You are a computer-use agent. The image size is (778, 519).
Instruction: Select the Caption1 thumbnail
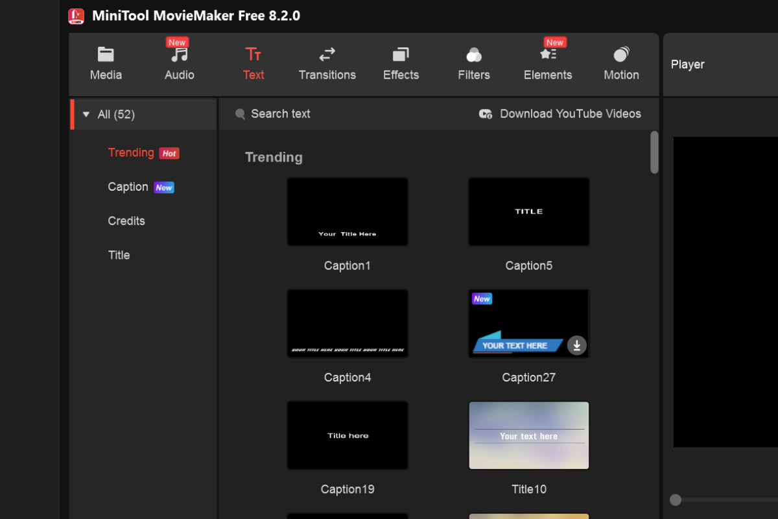[x=348, y=212]
